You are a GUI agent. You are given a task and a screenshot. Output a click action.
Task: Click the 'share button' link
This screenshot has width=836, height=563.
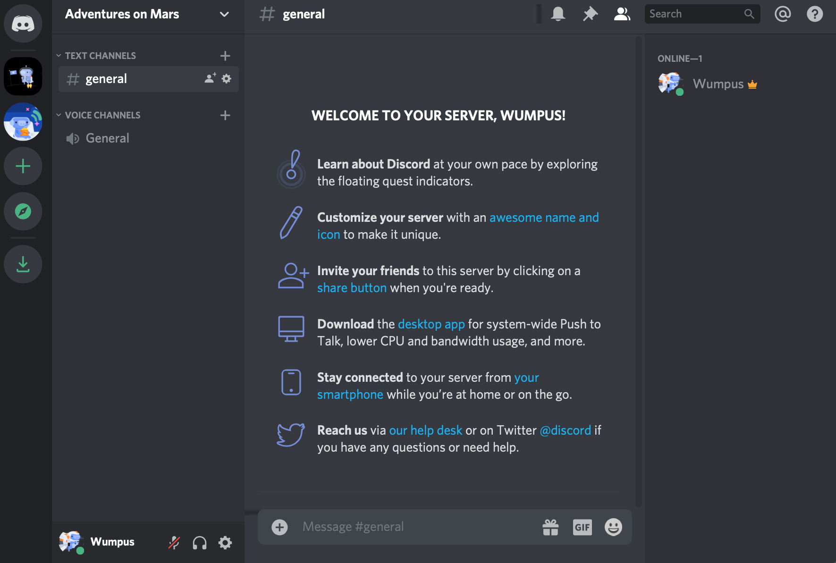(x=352, y=288)
